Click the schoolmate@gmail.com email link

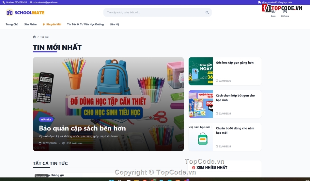tap(45, 2)
